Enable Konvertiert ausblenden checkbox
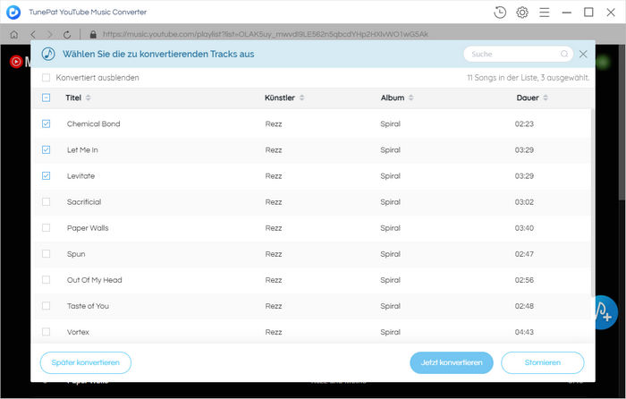This screenshot has height=399, width=626. pos(47,78)
